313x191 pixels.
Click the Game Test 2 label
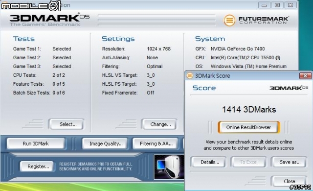[27, 57]
